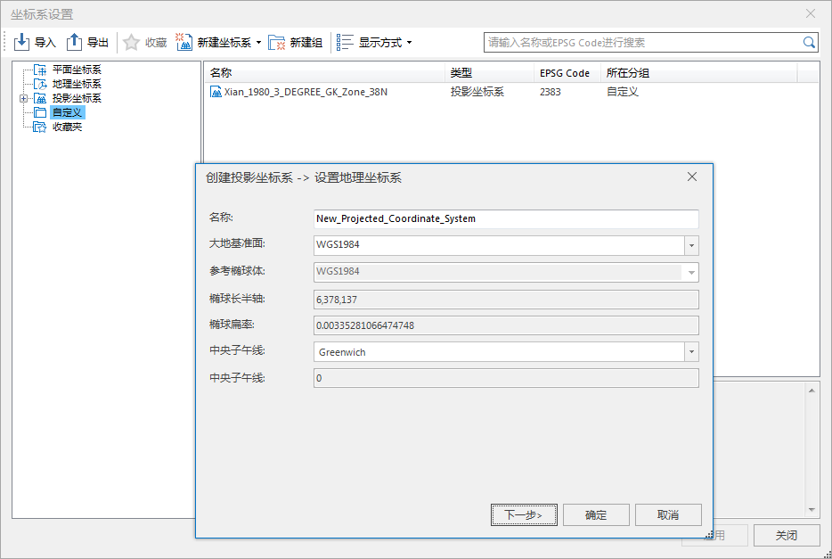Click the New Group (新建组) icon
Image resolution: width=832 pixels, height=559 pixels.
(277, 42)
